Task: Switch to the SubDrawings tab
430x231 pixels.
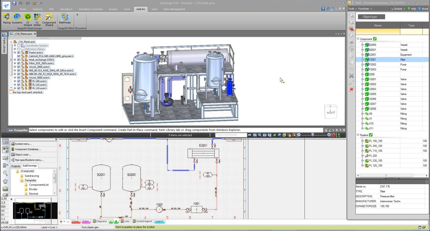Action: [30, 165]
